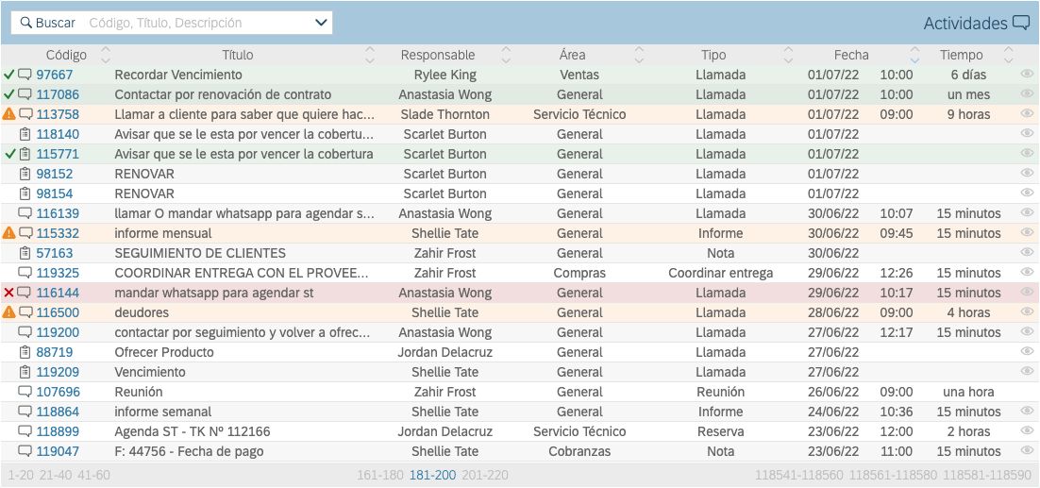Open the search field dropdown arrow
This screenshot has height=488, width=1040.
click(321, 23)
